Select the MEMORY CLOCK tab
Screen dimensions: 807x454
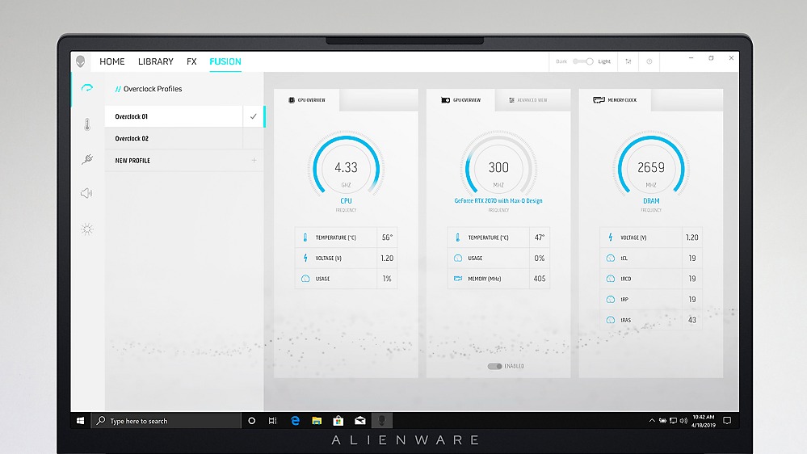[615, 100]
